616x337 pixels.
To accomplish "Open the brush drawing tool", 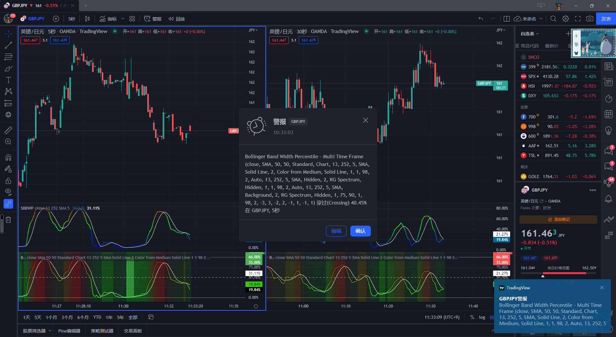I will [x=8, y=68].
